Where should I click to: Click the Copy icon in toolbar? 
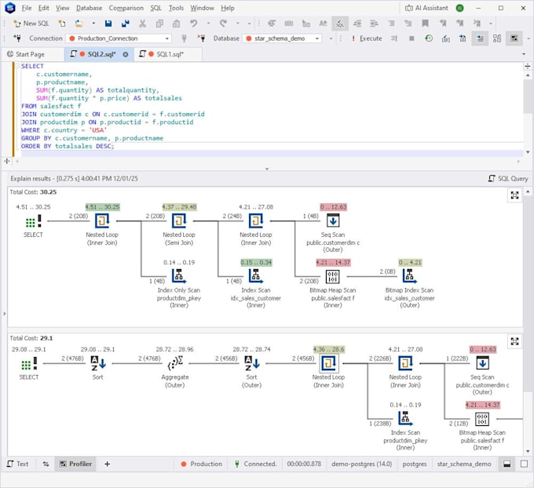[159, 24]
